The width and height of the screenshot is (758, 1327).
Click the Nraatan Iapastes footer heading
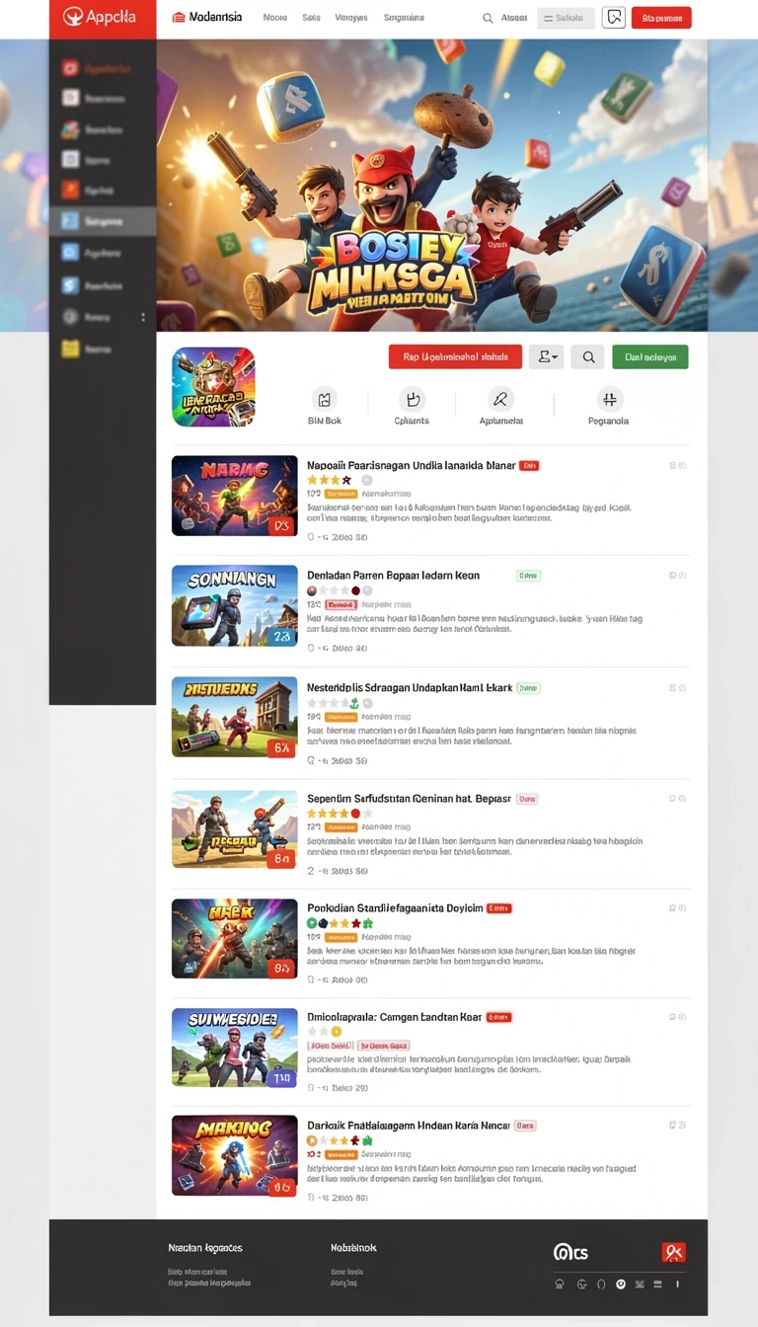click(x=205, y=1248)
